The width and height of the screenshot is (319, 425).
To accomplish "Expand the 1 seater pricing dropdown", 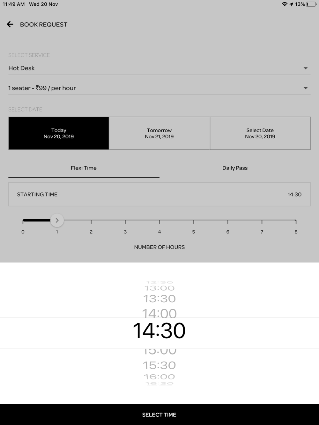I will click(x=305, y=88).
